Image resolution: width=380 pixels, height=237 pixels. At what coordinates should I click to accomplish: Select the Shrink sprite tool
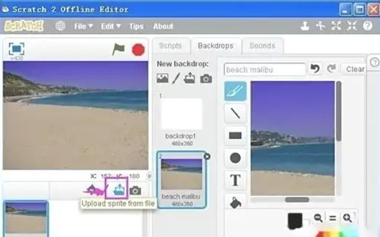point(352,26)
